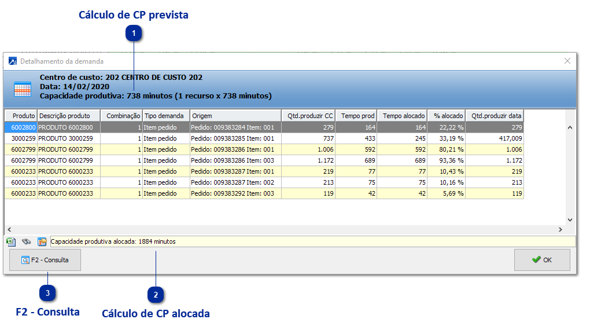Click the calendar icon in the header
This screenshot has height=330, width=590.
pyautogui.click(x=23, y=89)
